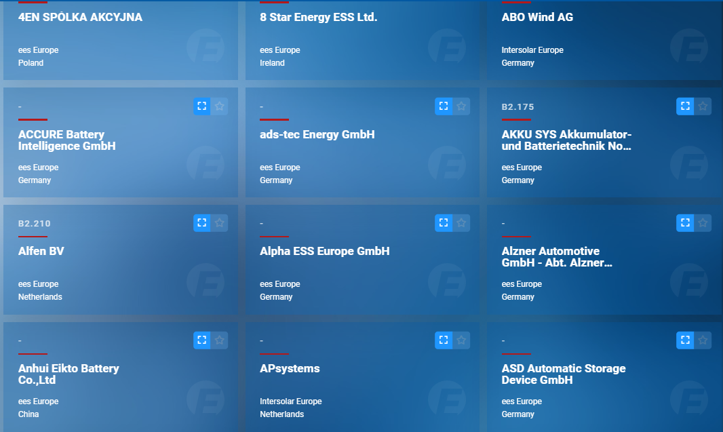The height and width of the screenshot is (432, 723).
Task: Favorite ACCURE Battery Intelligence GmbH with the star
Action: tap(220, 106)
